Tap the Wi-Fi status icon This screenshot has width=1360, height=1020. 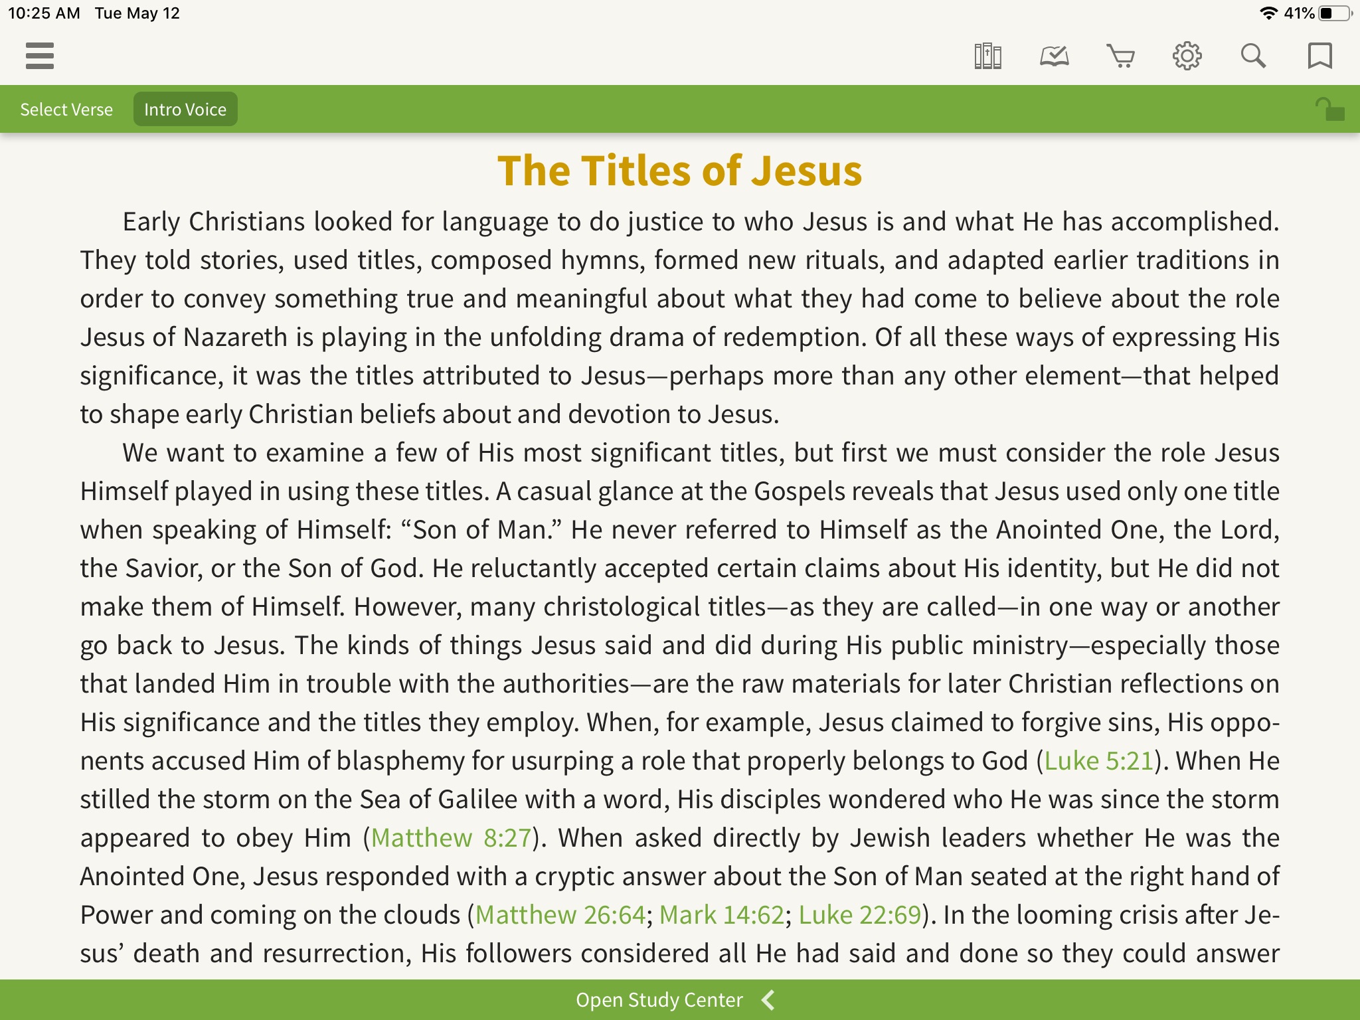tap(1268, 13)
